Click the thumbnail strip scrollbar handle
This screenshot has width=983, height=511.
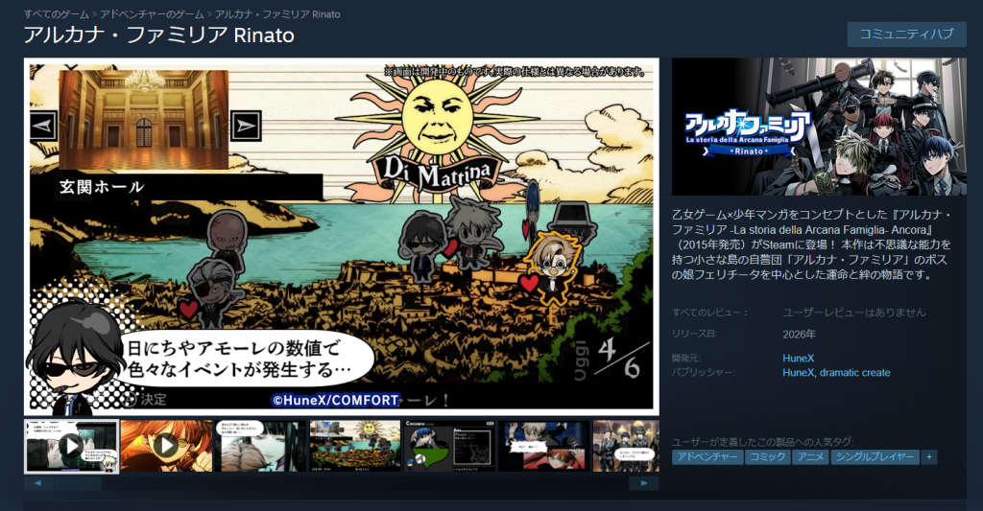[x=77, y=484]
